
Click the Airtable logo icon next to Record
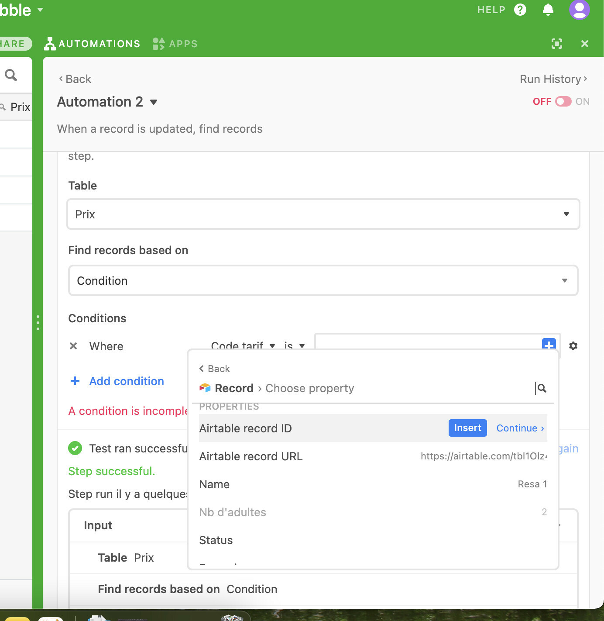coord(205,388)
